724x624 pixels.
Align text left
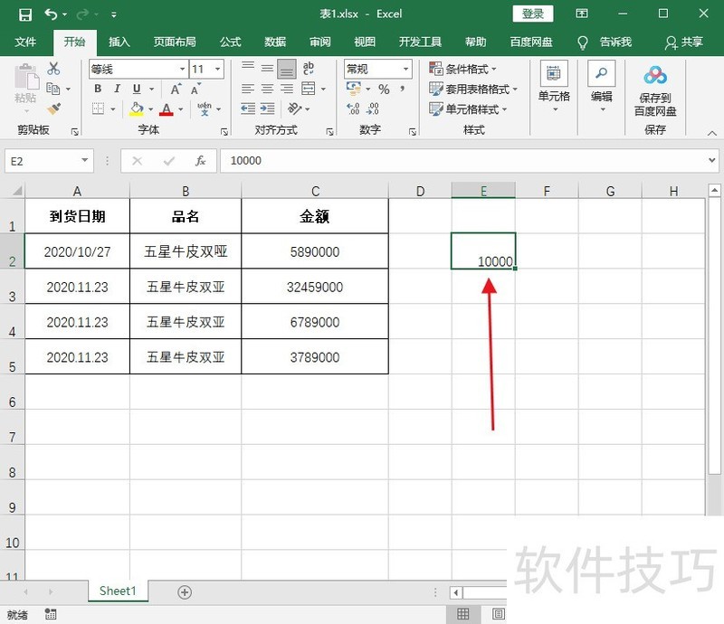248,89
